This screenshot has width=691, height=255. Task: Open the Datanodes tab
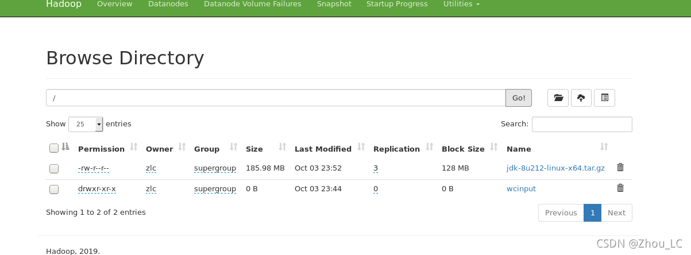tap(168, 4)
